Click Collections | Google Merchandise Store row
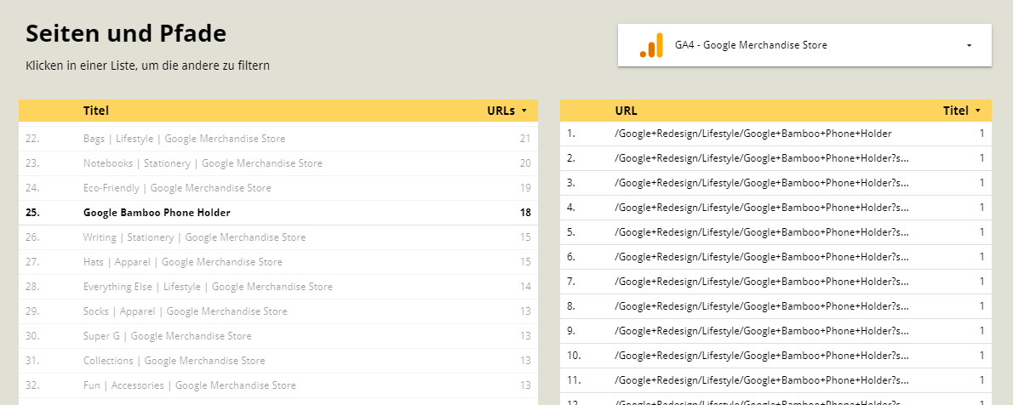 point(174,361)
